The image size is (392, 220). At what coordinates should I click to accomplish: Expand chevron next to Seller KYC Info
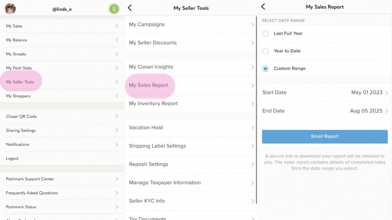pyautogui.click(x=252, y=201)
